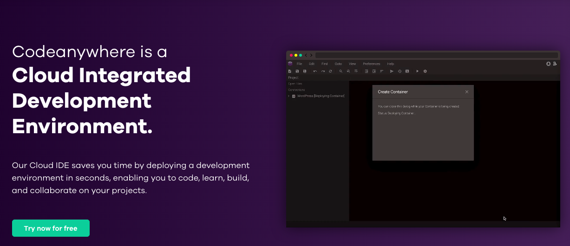The width and height of the screenshot is (570, 246).
Task: Click the magnifier search icon
Action: (x=341, y=71)
